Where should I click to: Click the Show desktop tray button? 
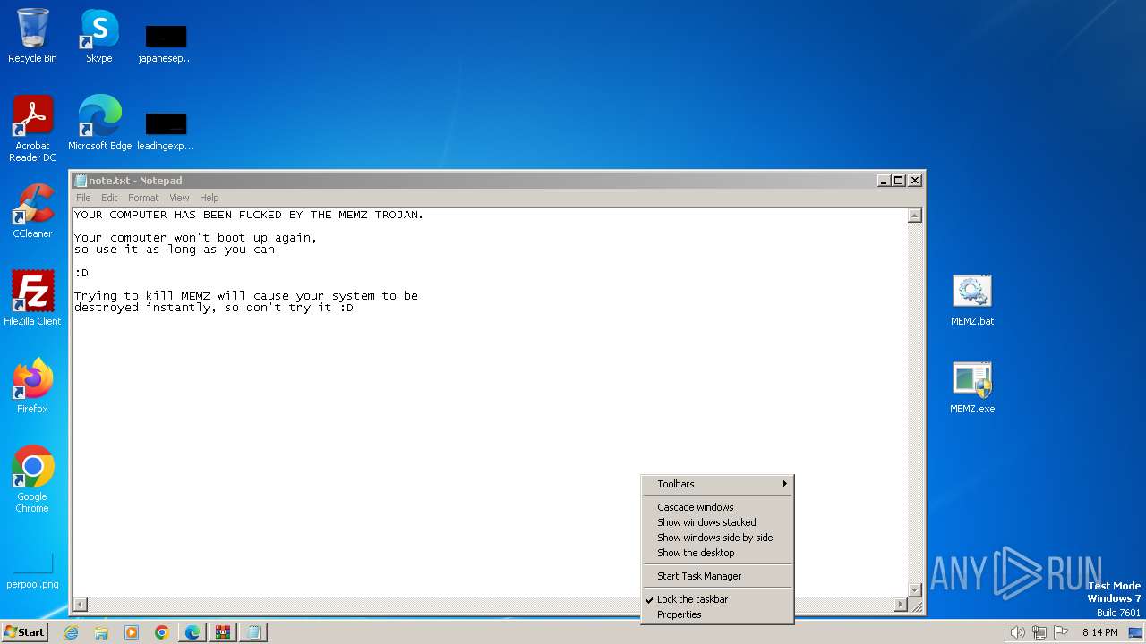click(1135, 632)
